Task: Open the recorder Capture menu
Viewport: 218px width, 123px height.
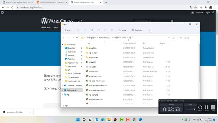Action: click(162, 101)
